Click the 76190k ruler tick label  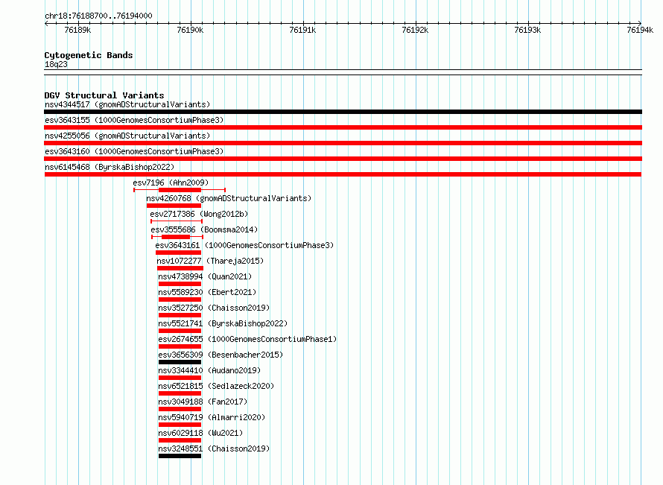click(x=190, y=30)
